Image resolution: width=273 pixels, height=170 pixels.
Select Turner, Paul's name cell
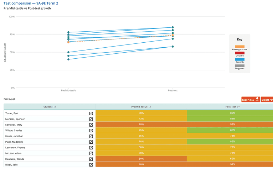[x=50, y=113]
